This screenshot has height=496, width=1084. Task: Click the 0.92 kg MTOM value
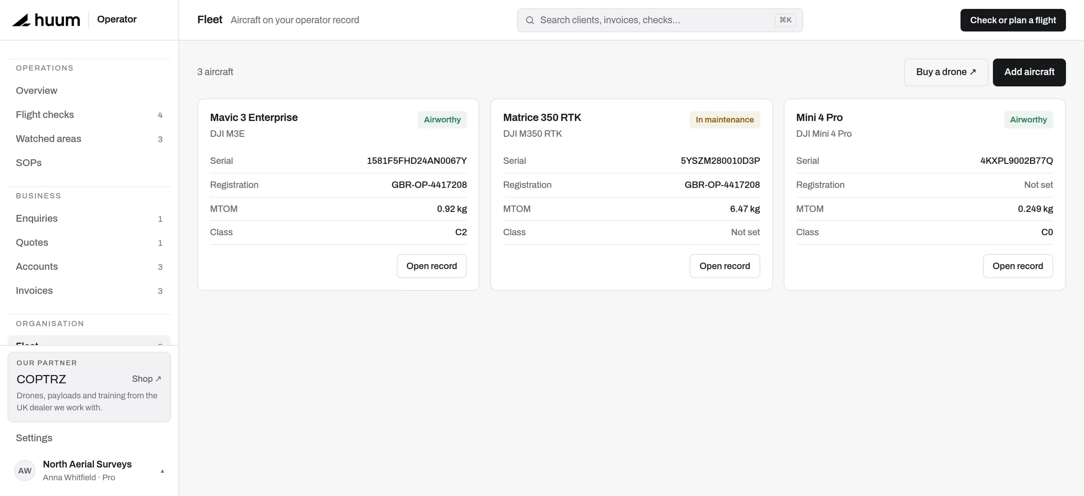tap(452, 209)
